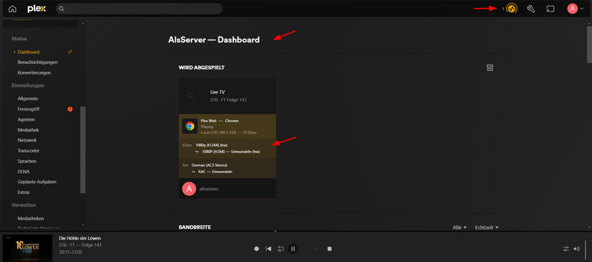Open DLNA settings
This screenshot has width=592, height=262.
(23, 171)
